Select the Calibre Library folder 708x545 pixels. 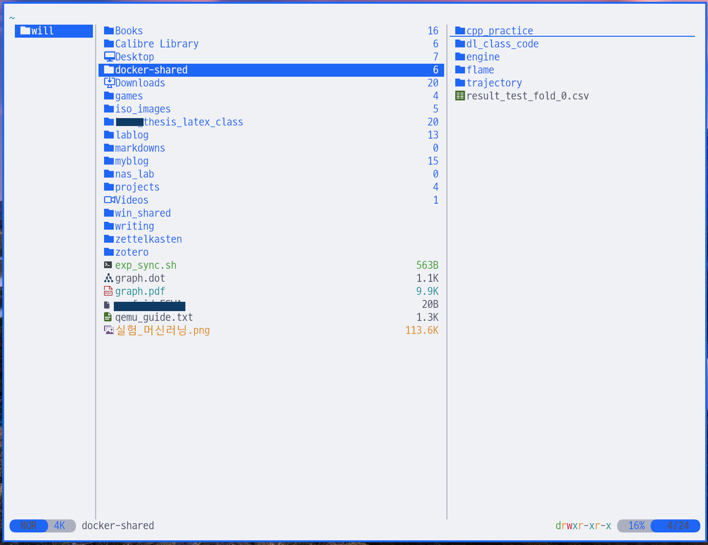coord(157,44)
